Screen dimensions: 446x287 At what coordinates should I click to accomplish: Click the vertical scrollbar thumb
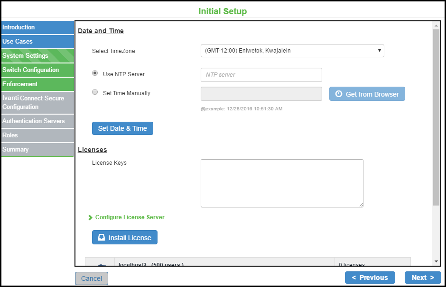(x=436, y=118)
